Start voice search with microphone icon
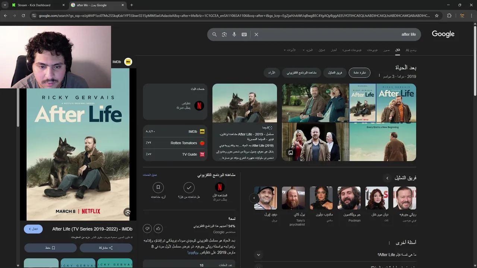477x268 pixels. coord(234,34)
